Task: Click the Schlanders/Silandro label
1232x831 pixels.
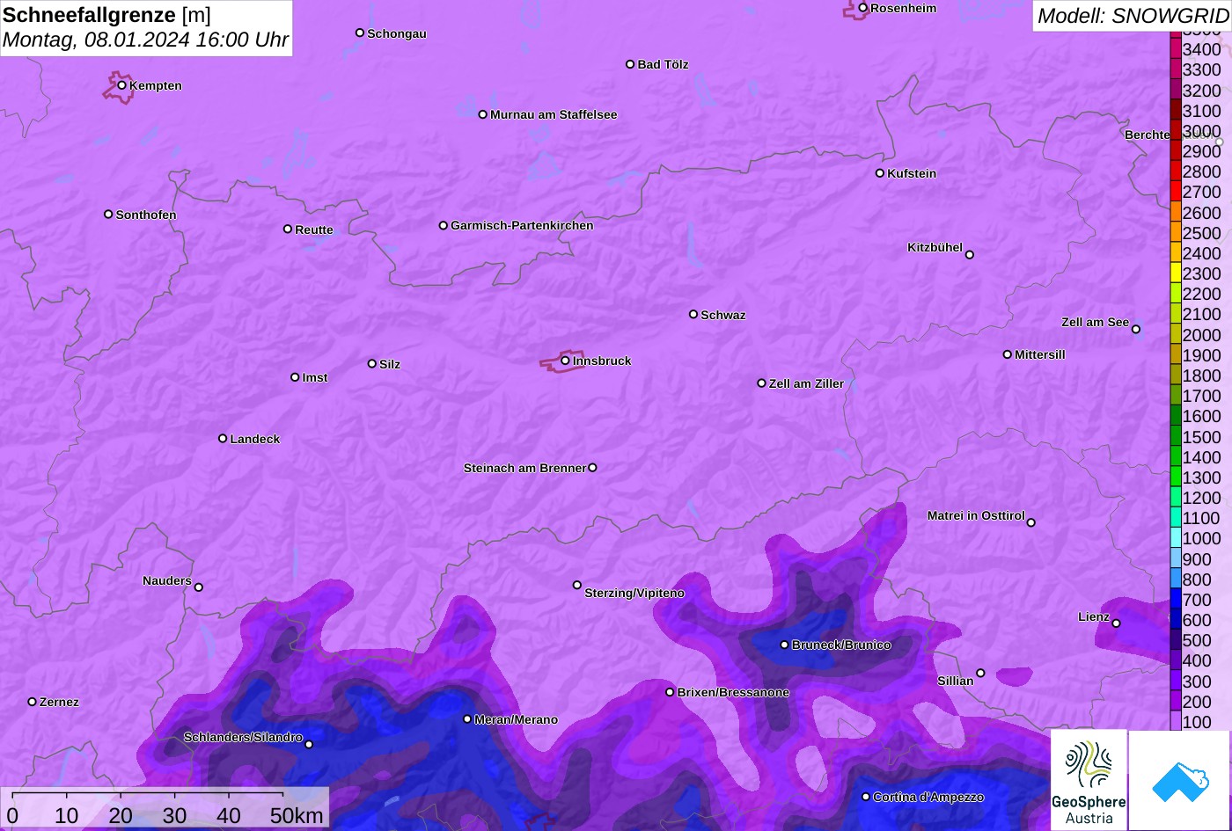Action: [x=243, y=737]
